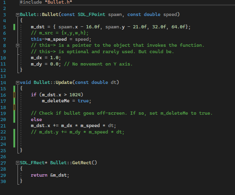Click SDL_FPoint type in constructor signature
The width and height of the screenshot is (235, 195).
point(92,14)
